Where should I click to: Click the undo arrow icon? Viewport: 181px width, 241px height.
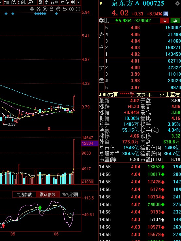click(65, 9)
